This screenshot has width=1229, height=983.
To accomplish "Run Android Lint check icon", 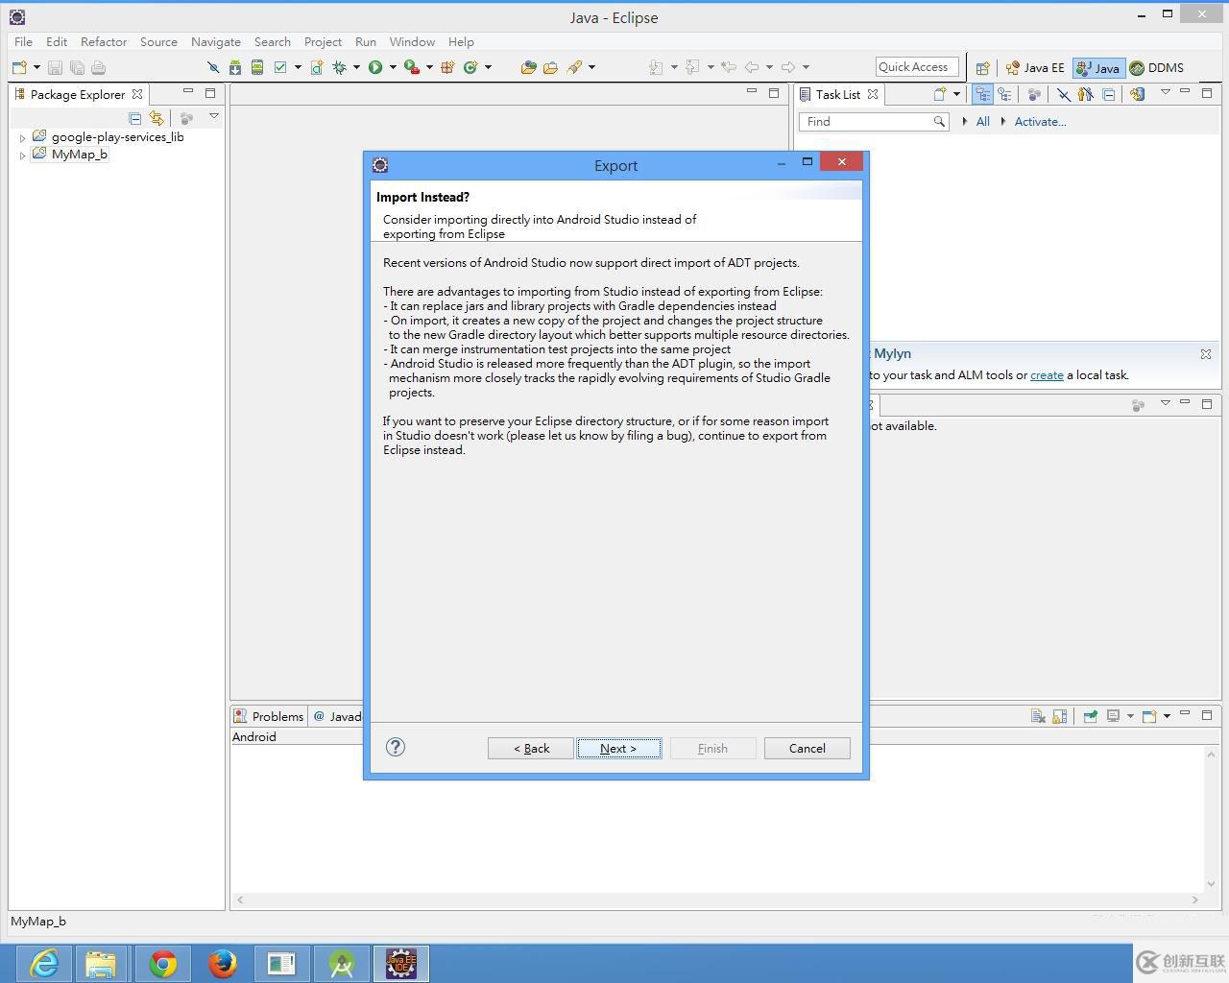I will 280,67.
